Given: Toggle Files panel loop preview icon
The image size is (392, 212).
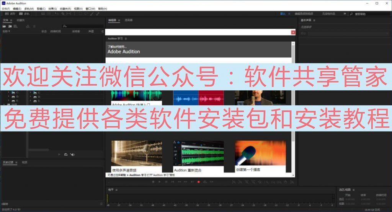Looking at the screenshot, I should 66,155.
